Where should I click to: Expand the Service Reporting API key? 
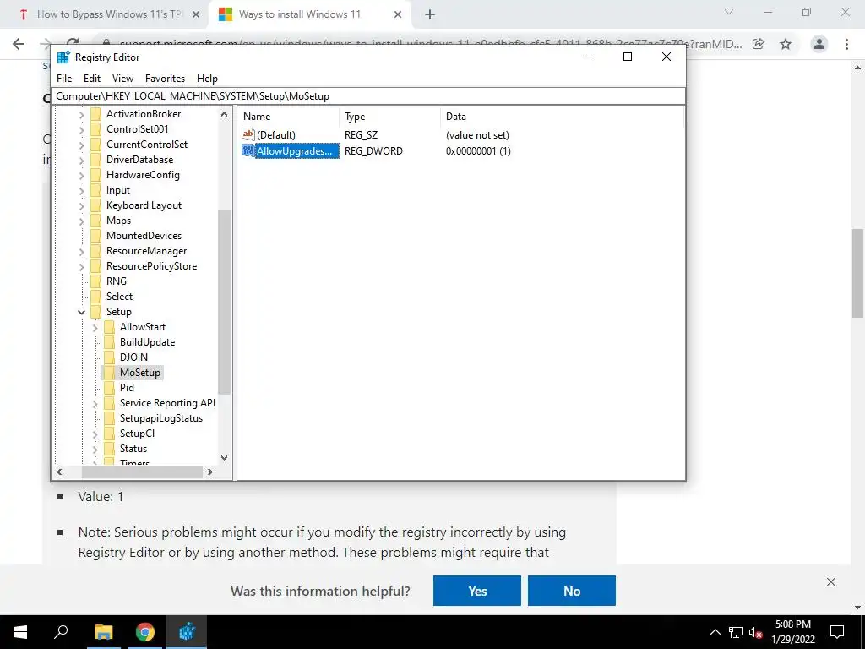[95, 403]
